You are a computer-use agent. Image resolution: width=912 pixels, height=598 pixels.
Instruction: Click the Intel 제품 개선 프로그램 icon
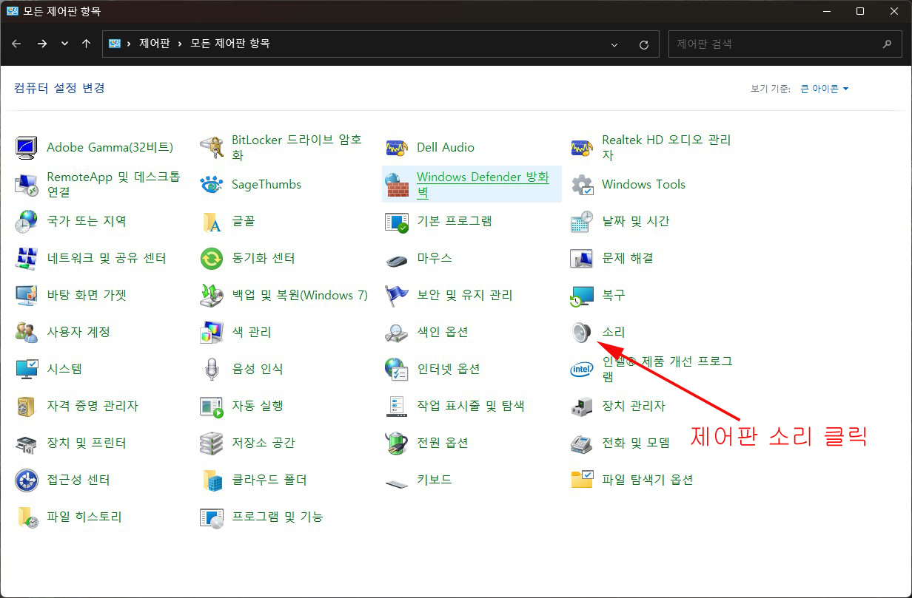click(x=582, y=369)
